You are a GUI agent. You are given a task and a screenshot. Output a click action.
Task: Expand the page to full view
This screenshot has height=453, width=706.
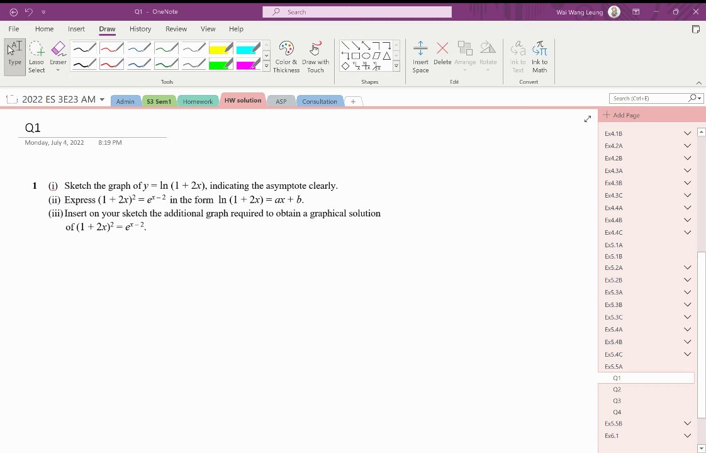click(588, 119)
